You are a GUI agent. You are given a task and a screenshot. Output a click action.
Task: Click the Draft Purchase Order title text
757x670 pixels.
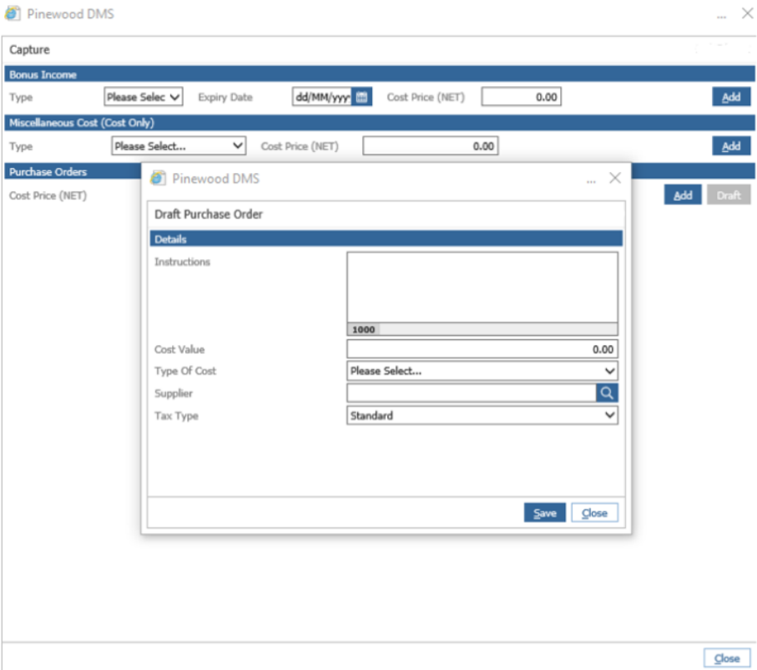pyautogui.click(x=209, y=214)
